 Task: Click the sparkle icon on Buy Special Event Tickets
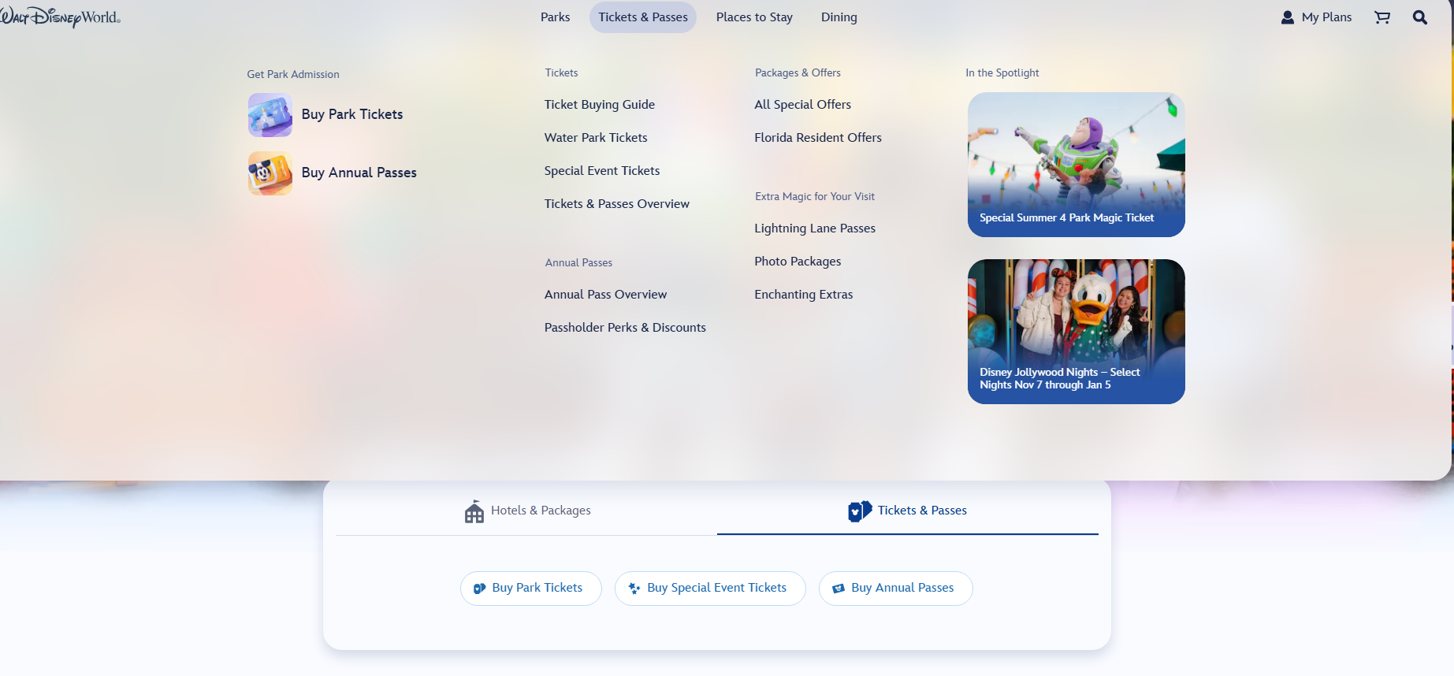[x=634, y=589]
